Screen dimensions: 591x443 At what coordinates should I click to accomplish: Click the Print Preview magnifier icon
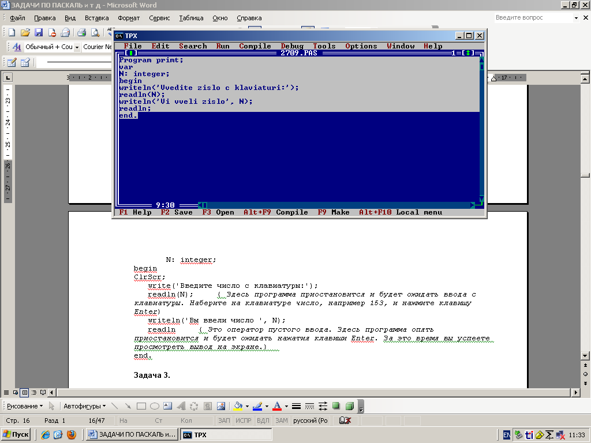[x=95, y=33]
